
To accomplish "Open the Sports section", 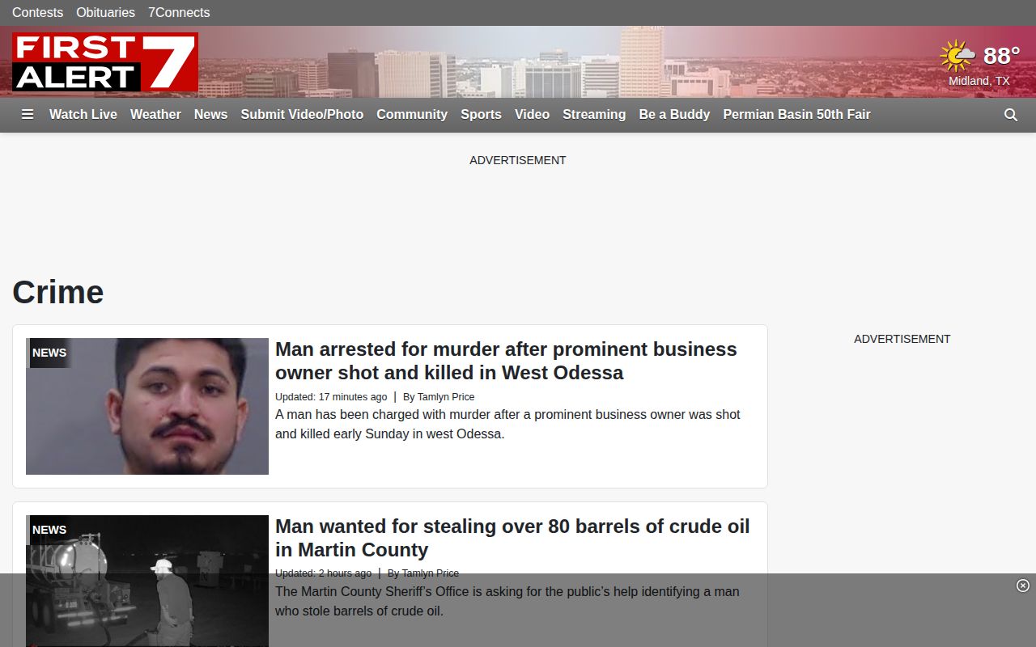I will pyautogui.click(x=481, y=115).
